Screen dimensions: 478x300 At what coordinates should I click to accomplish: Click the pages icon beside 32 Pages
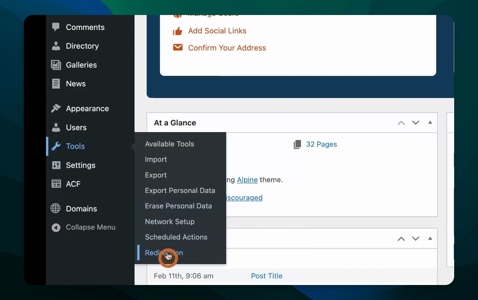(x=297, y=145)
